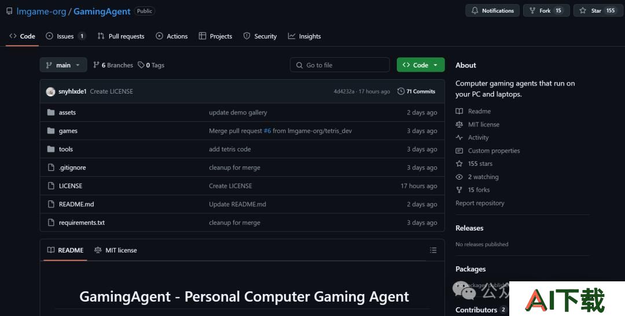Open commit hash 4d4232a

tap(344, 91)
